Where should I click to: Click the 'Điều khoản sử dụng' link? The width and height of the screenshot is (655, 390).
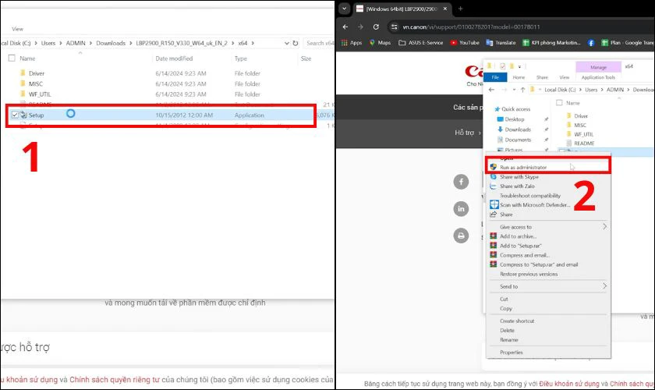coord(568,384)
